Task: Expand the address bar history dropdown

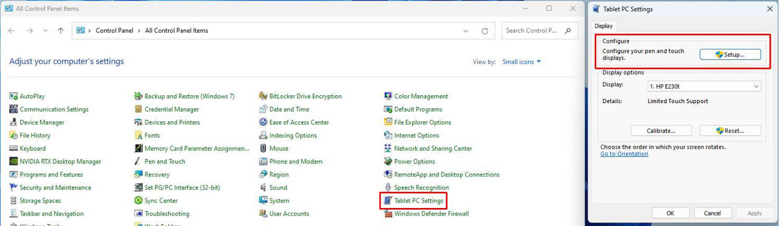Action: (x=466, y=31)
